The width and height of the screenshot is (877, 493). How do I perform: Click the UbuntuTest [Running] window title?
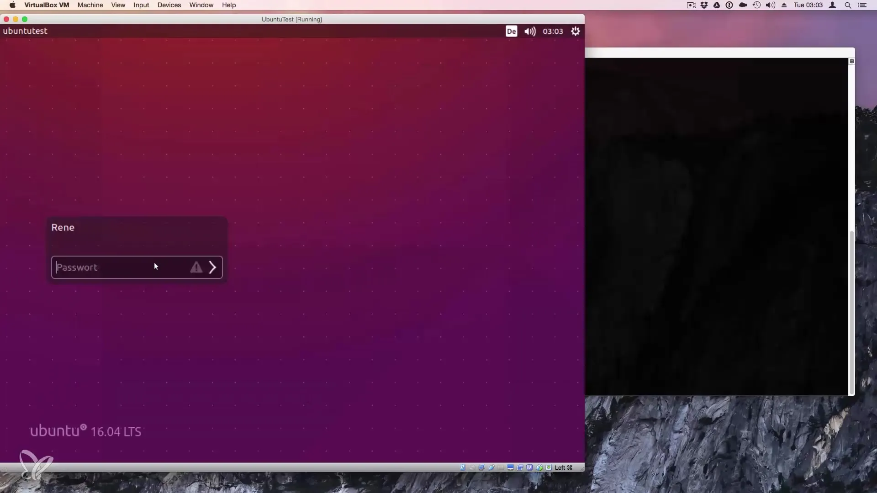tap(292, 19)
